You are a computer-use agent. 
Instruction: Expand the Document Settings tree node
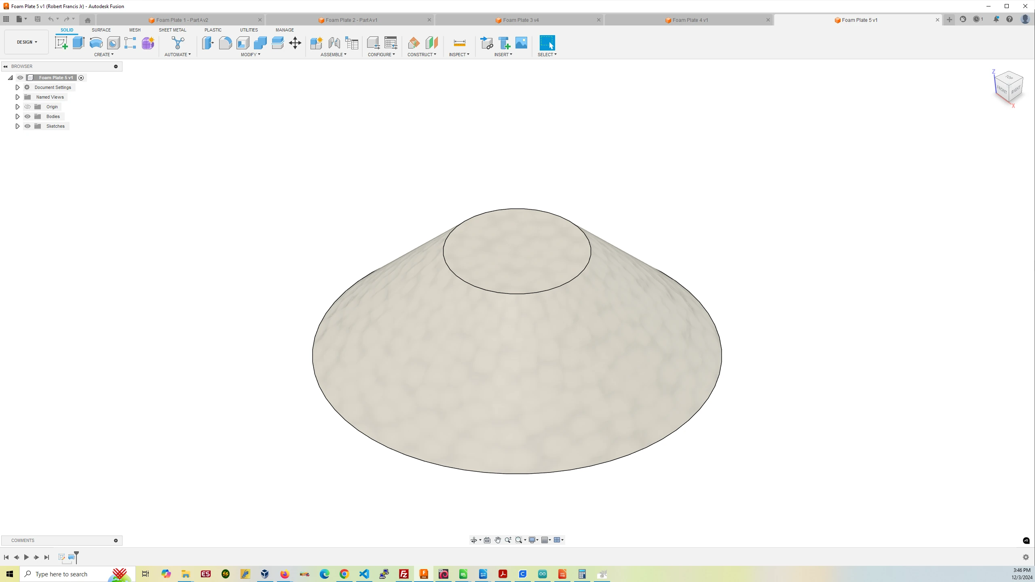coord(17,87)
